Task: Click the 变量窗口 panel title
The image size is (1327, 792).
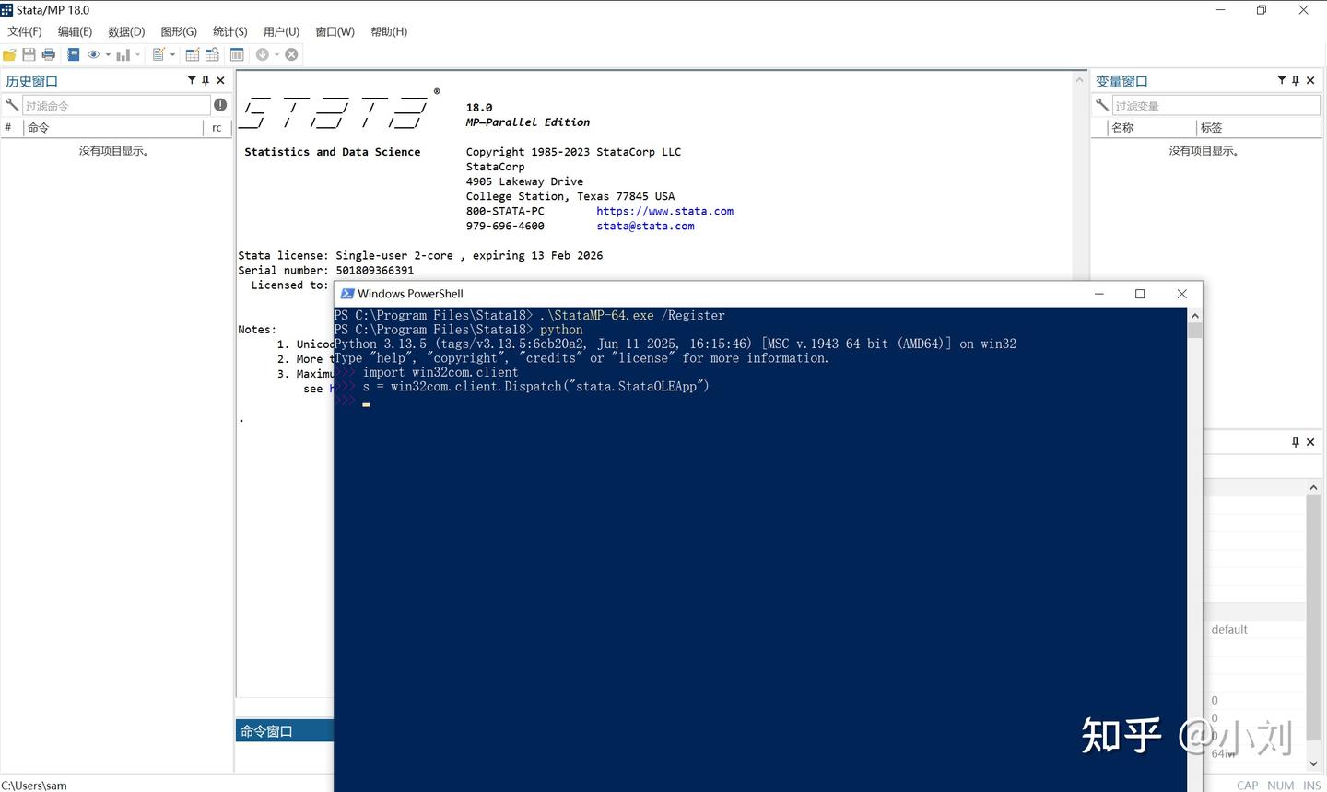Action: (x=1121, y=81)
